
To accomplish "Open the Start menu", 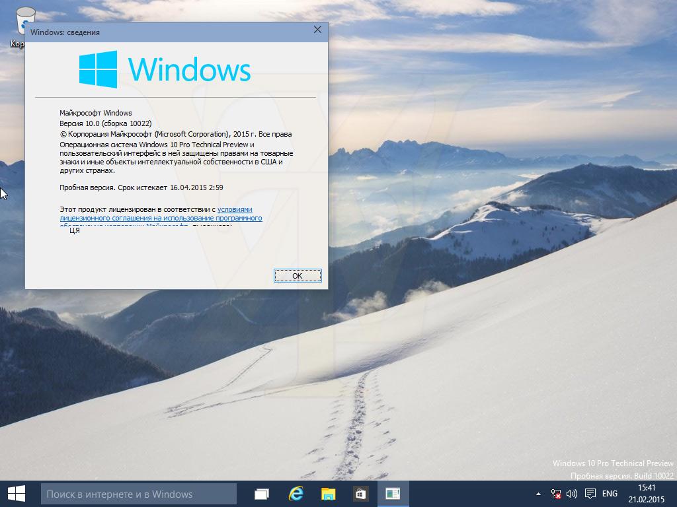I will [x=17, y=493].
